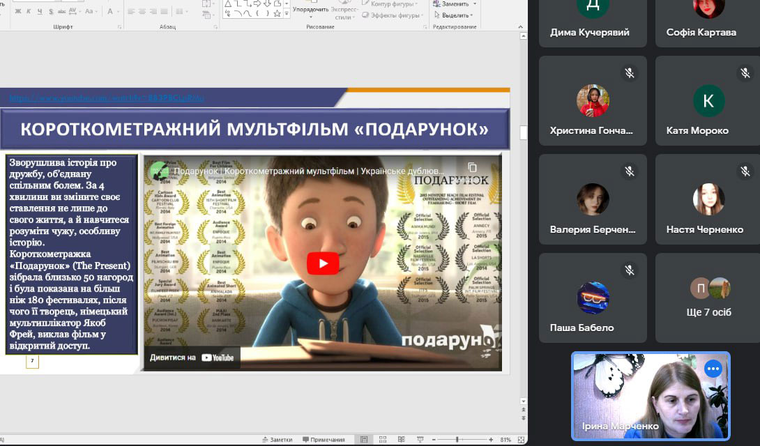Screen dimensions: 760x446
Task: Open Ще 7 осіб participants tile
Action: pyautogui.click(x=708, y=298)
